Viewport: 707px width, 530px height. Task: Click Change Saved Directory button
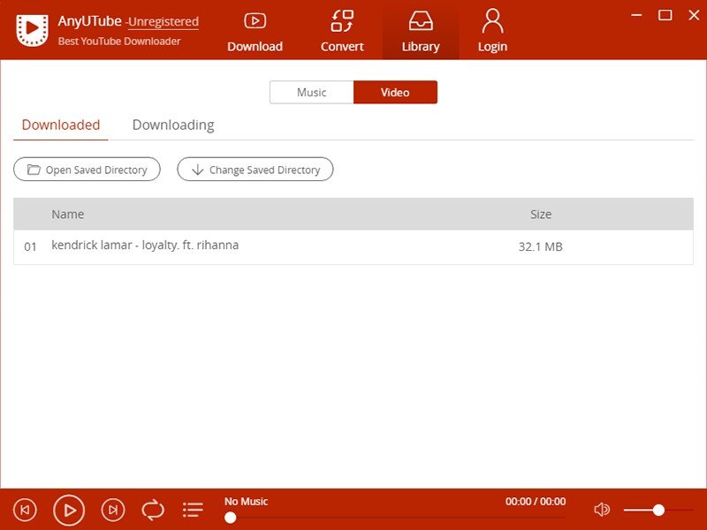pos(255,170)
